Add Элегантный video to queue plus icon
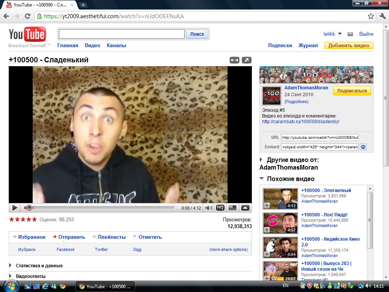This screenshot has height=292, width=389. coord(267,206)
